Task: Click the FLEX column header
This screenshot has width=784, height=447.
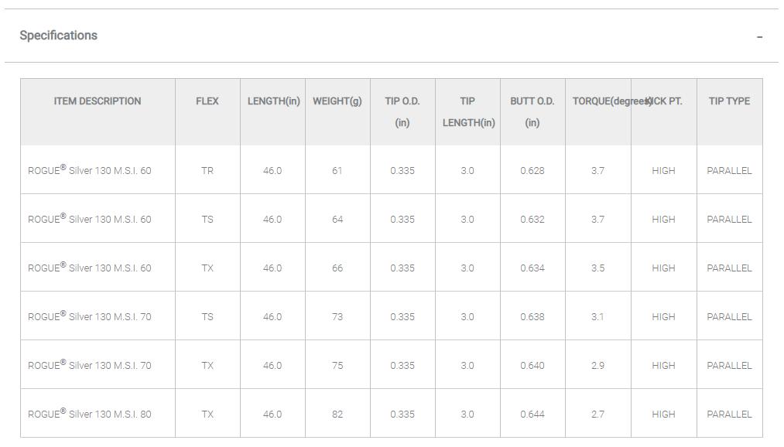Action: click(207, 101)
